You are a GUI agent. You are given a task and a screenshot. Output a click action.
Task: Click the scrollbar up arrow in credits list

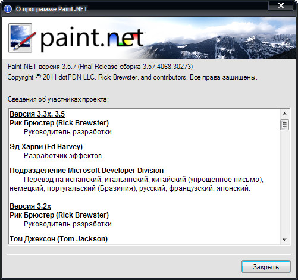pos(284,114)
